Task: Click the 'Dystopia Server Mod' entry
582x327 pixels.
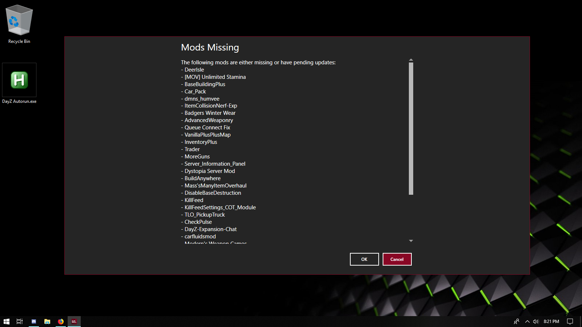Action: (x=210, y=171)
